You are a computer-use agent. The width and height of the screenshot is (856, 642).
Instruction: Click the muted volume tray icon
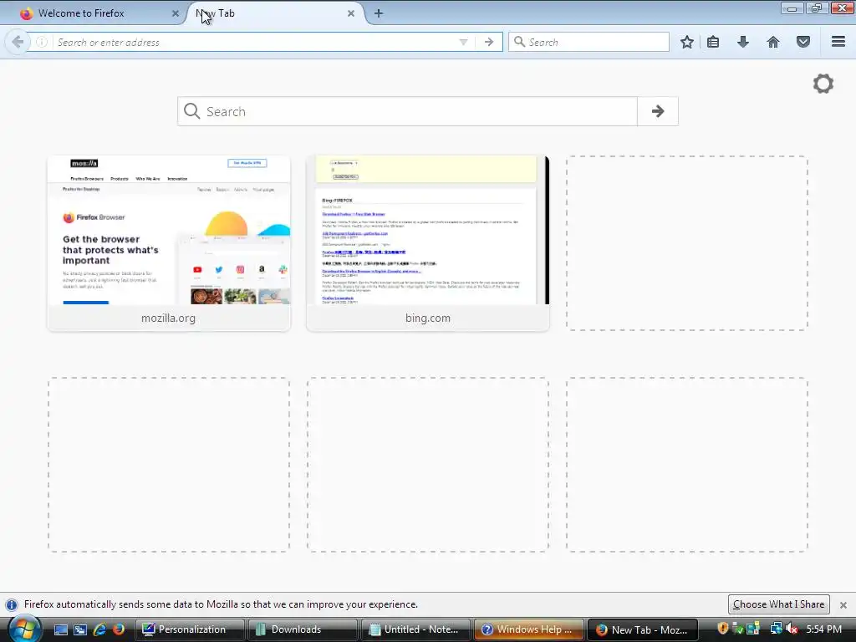[x=791, y=629]
